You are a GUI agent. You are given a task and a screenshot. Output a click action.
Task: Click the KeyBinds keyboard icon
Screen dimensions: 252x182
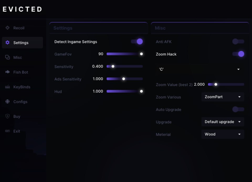tap(7, 87)
